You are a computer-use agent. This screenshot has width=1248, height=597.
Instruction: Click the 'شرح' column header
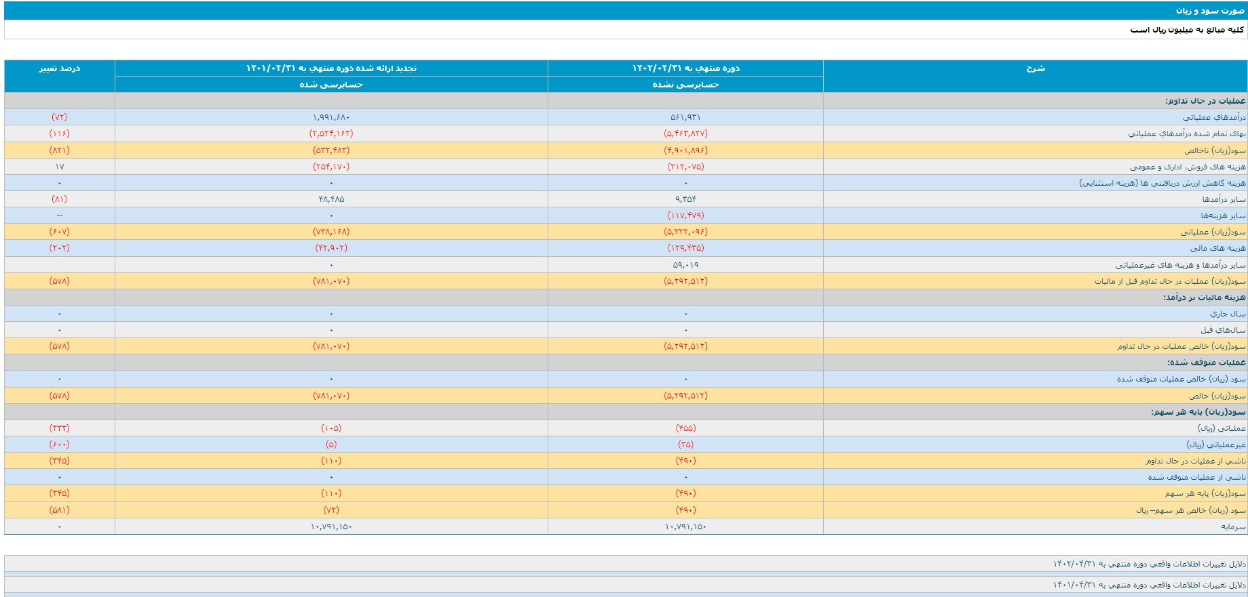coord(1035,68)
